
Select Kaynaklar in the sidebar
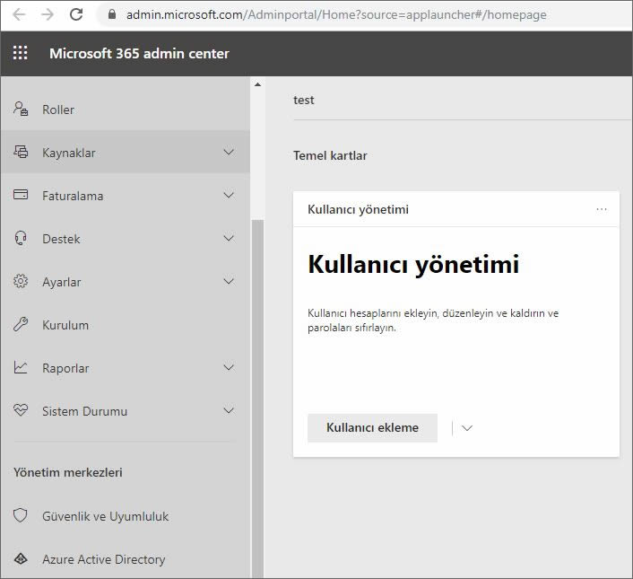point(126,153)
